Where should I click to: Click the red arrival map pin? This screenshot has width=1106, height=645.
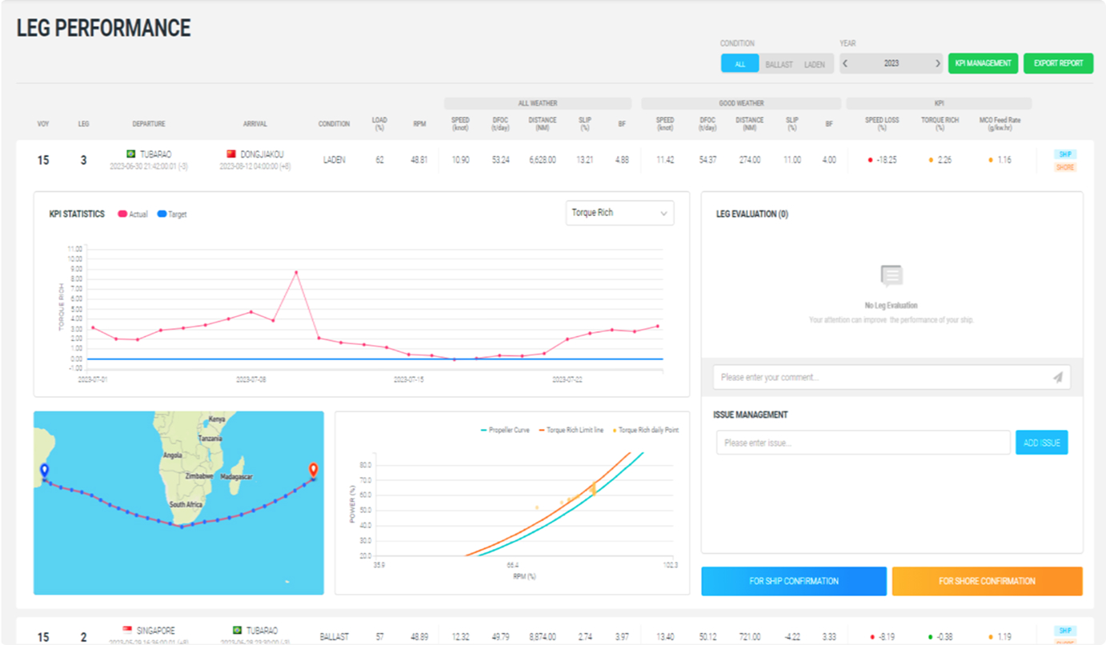pos(313,470)
